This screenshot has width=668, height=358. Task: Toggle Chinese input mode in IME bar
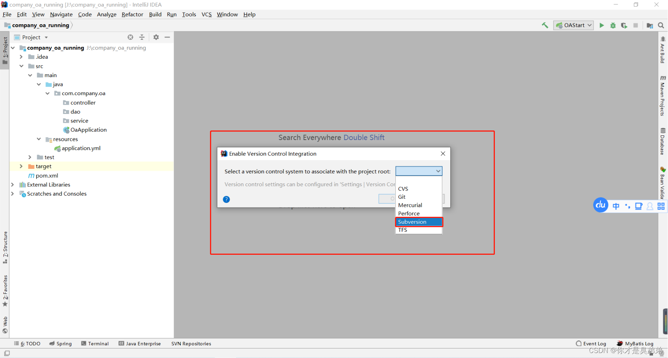pos(616,206)
